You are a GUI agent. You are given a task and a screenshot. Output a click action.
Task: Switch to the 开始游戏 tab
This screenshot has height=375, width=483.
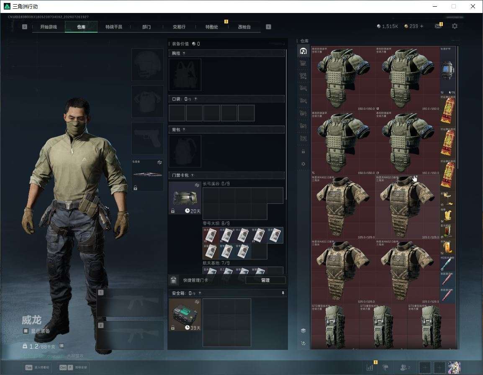49,27
